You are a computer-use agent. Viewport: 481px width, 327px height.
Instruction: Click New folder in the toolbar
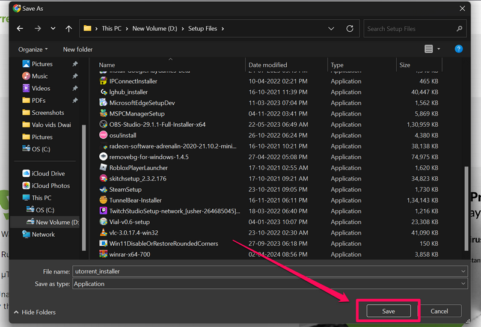click(x=78, y=49)
